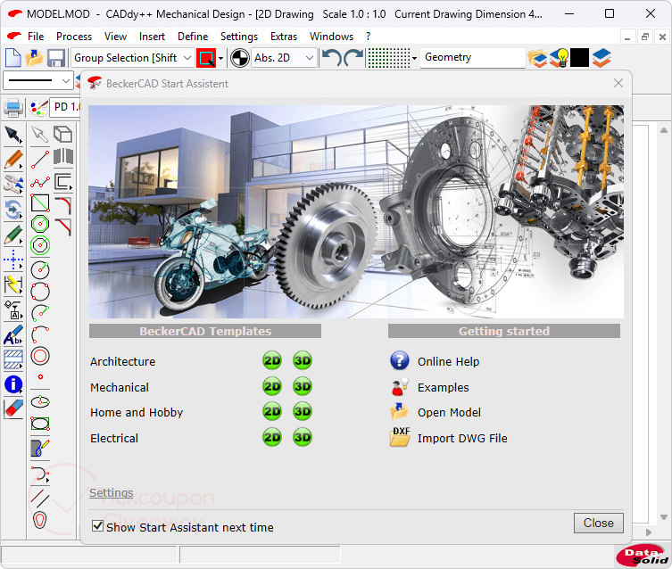Click the Undo arrow
The width and height of the screenshot is (672, 569).
pos(332,57)
